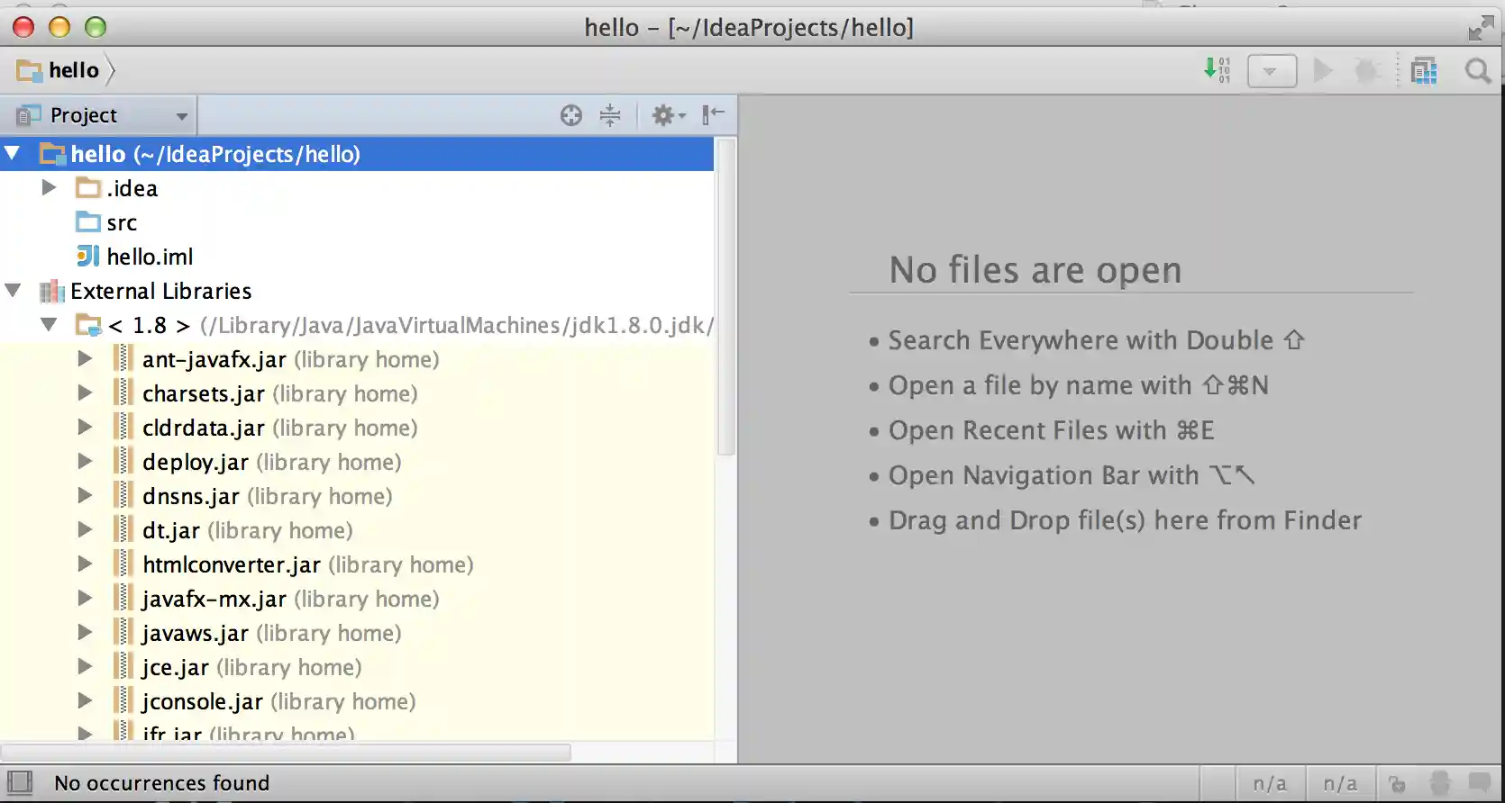Click the Debug bug icon
1505x803 pixels.
tap(1367, 70)
